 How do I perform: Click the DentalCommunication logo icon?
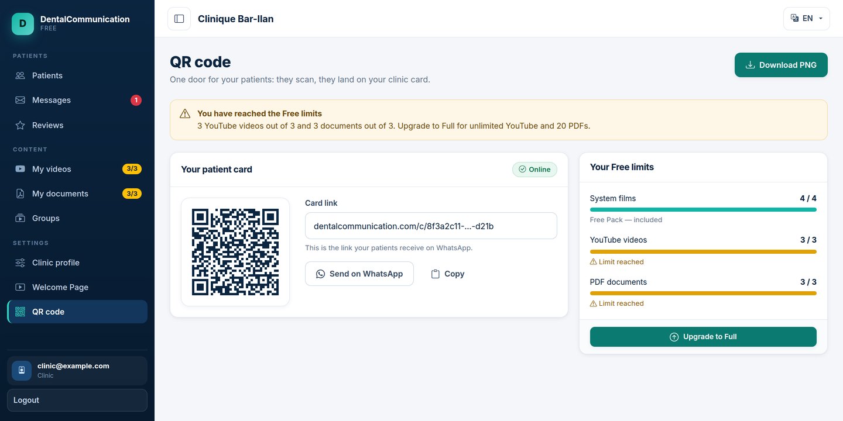click(x=23, y=23)
